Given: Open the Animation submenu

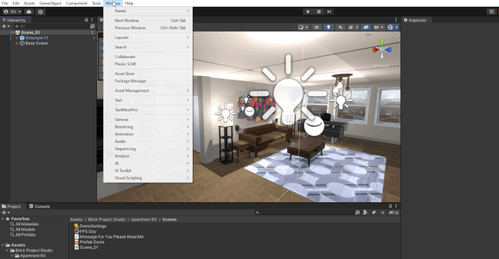Looking at the screenshot, I should (148, 134).
